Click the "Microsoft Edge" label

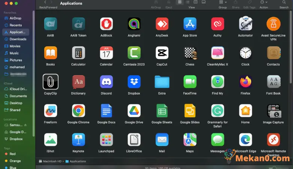tap(245, 151)
